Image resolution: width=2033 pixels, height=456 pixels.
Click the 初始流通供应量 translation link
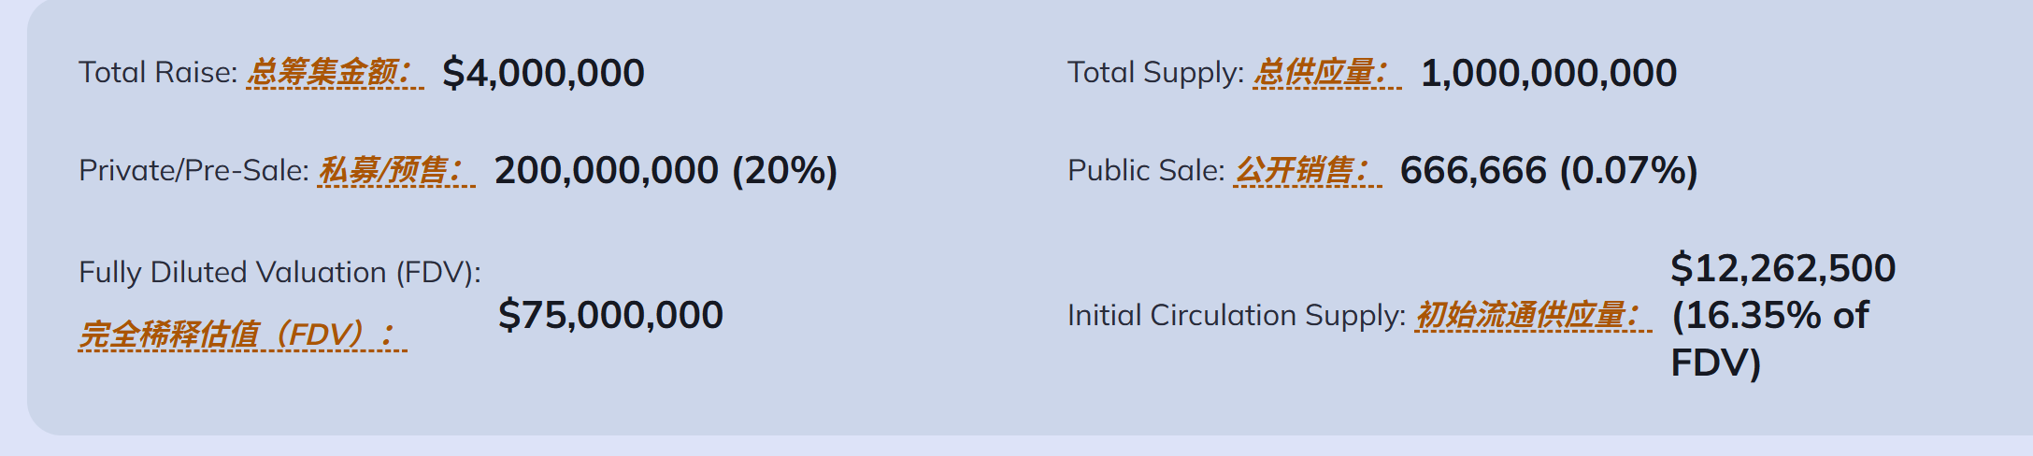(1532, 316)
